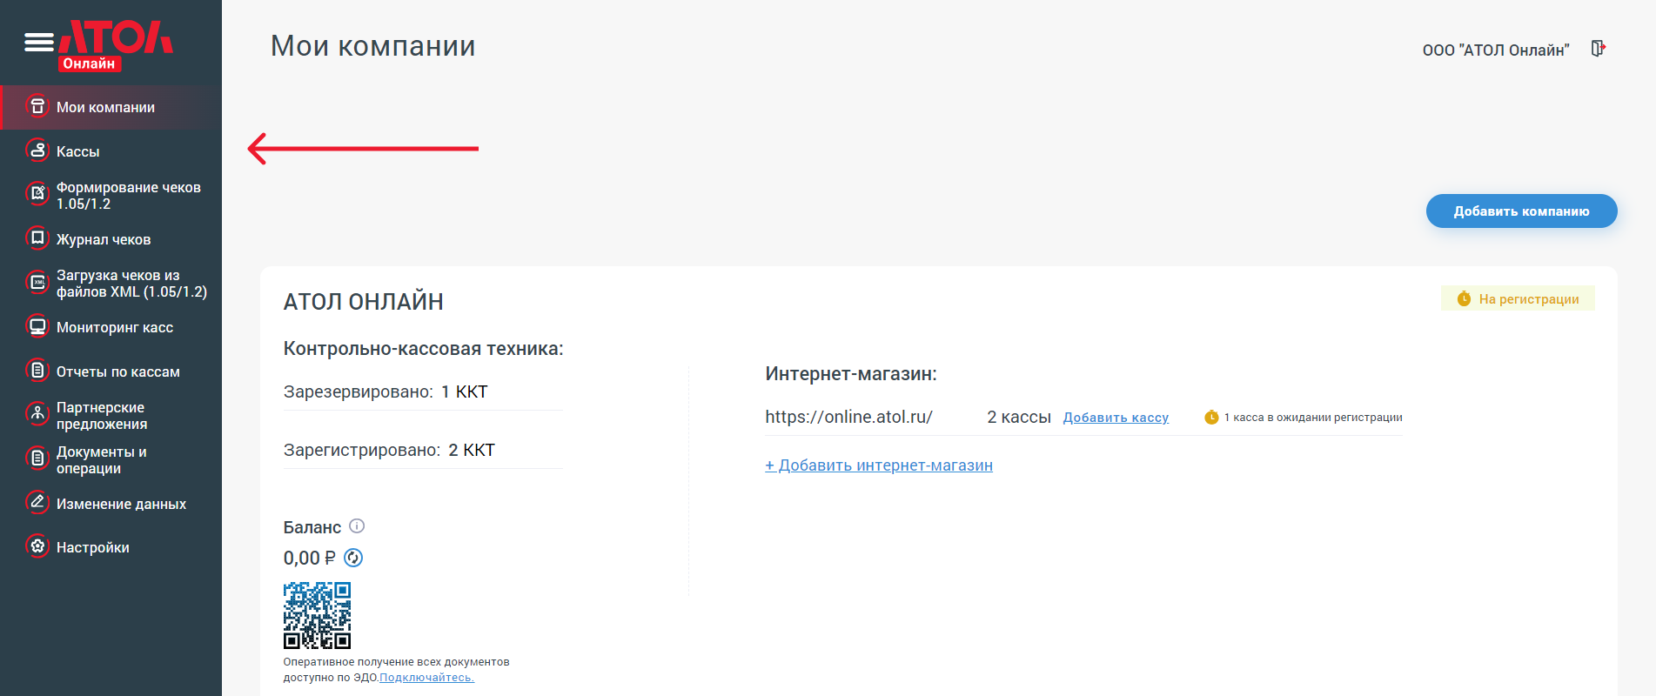Click the clock icon in На регистрации badge

click(1464, 298)
